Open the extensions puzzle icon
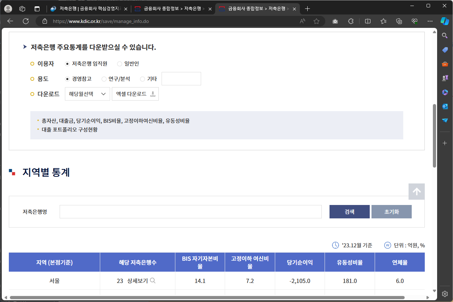 (351, 21)
